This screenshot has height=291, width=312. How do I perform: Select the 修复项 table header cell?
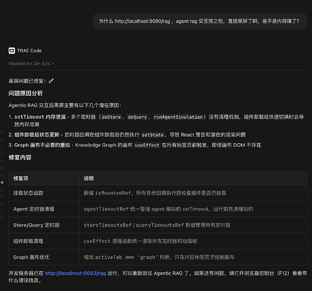[x=44, y=178]
